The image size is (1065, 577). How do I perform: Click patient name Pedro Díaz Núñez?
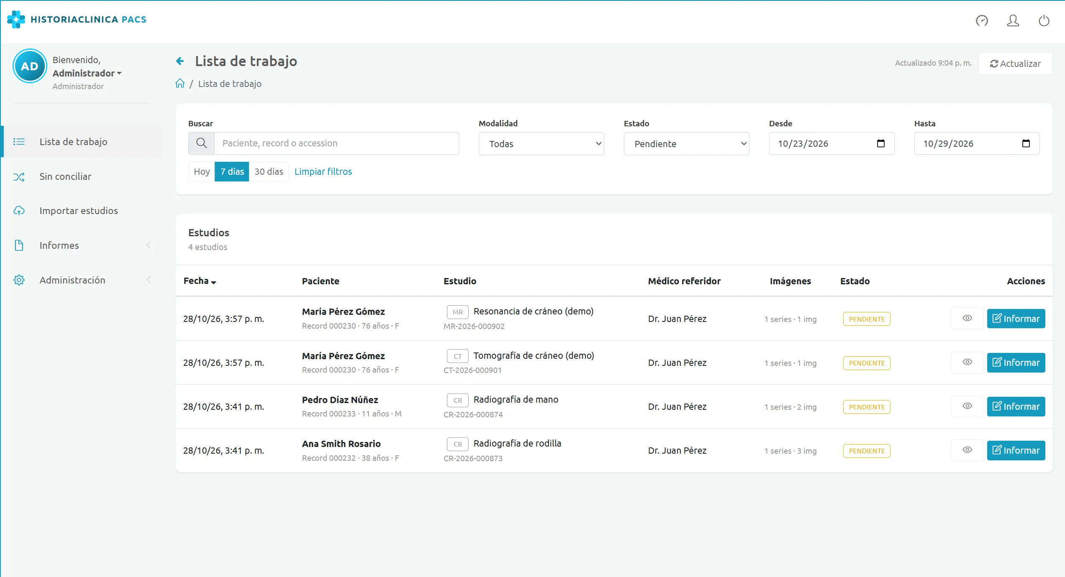(340, 400)
